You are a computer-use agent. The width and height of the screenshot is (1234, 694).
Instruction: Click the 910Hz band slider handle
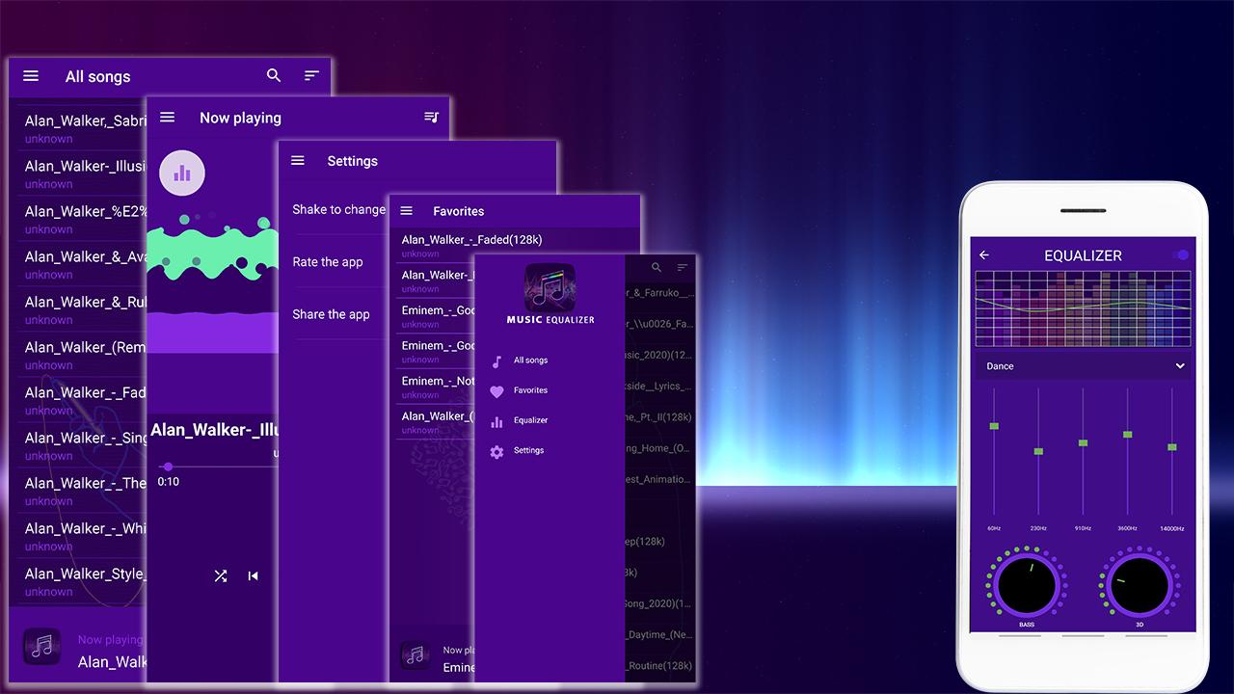coord(1083,443)
